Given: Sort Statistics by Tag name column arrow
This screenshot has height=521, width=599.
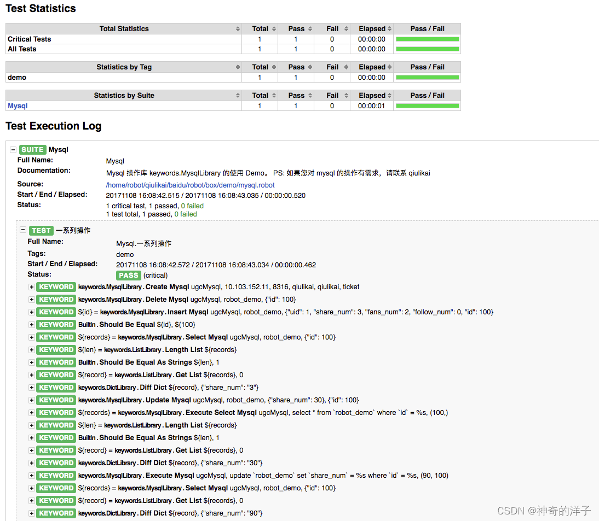Looking at the screenshot, I should [x=238, y=67].
